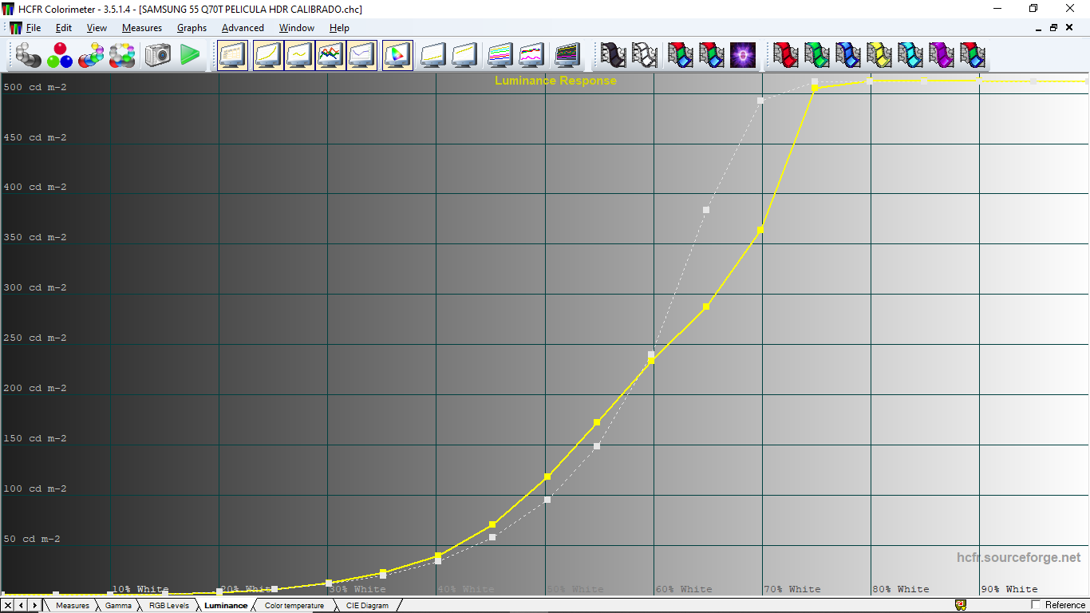Click the purple glowing contrast measure icon
This screenshot has height=613, width=1090.
coord(743,55)
